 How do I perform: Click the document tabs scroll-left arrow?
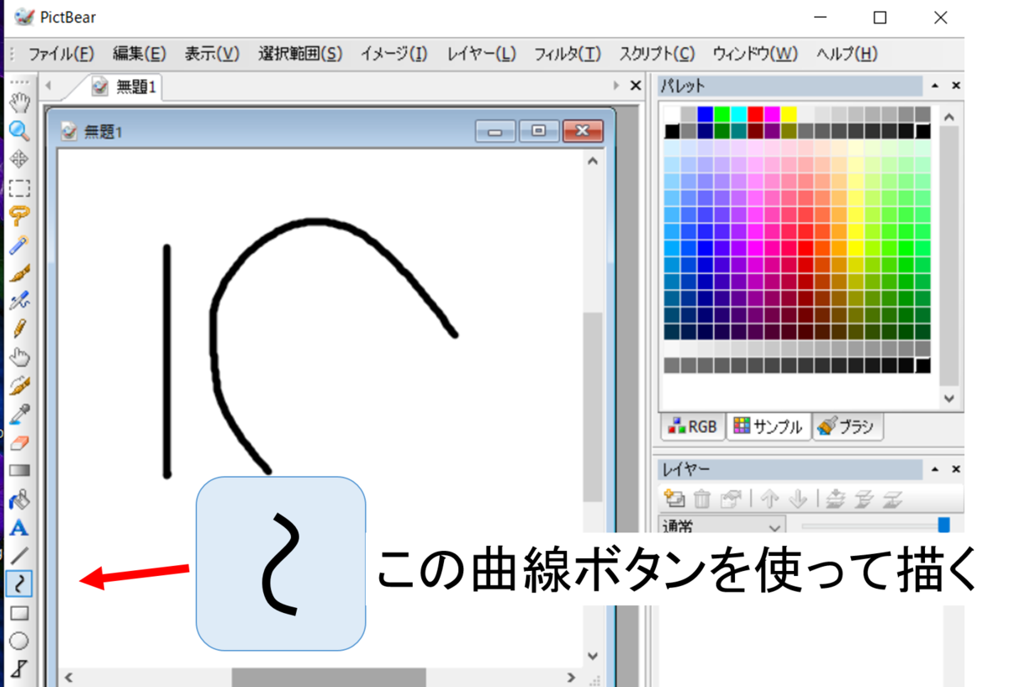tap(48, 86)
